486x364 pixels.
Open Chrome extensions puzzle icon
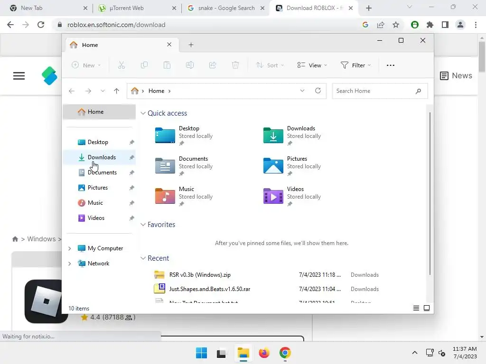[x=430, y=25]
